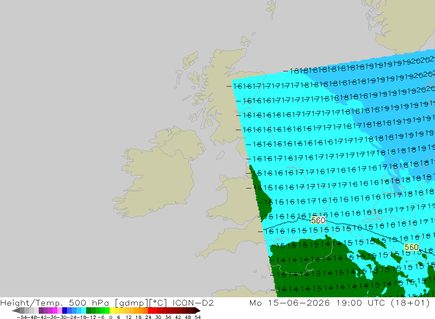Click the 560 contour label over central England
The width and height of the screenshot is (435, 319).
point(318,221)
